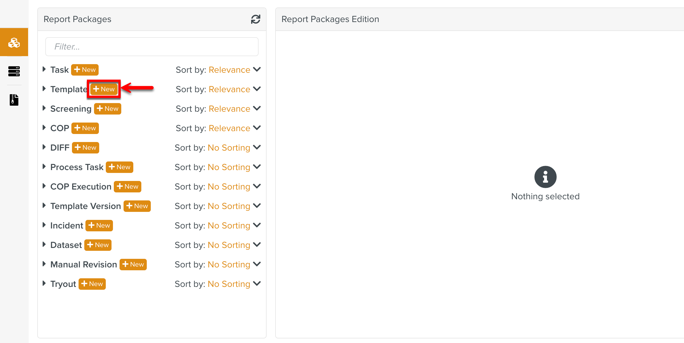Open the server stack sidebar icon

coord(14,71)
